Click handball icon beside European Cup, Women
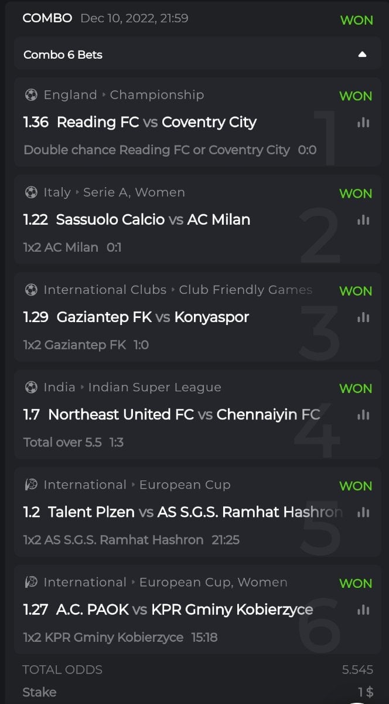 point(31,582)
